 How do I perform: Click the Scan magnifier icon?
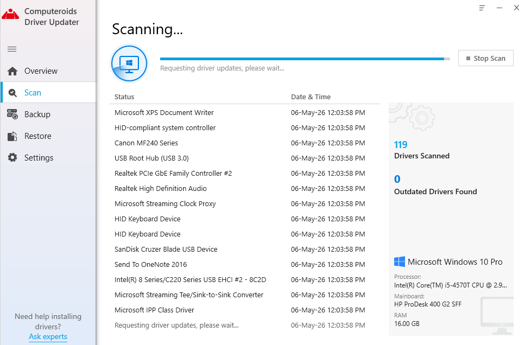tap(12, 93)
